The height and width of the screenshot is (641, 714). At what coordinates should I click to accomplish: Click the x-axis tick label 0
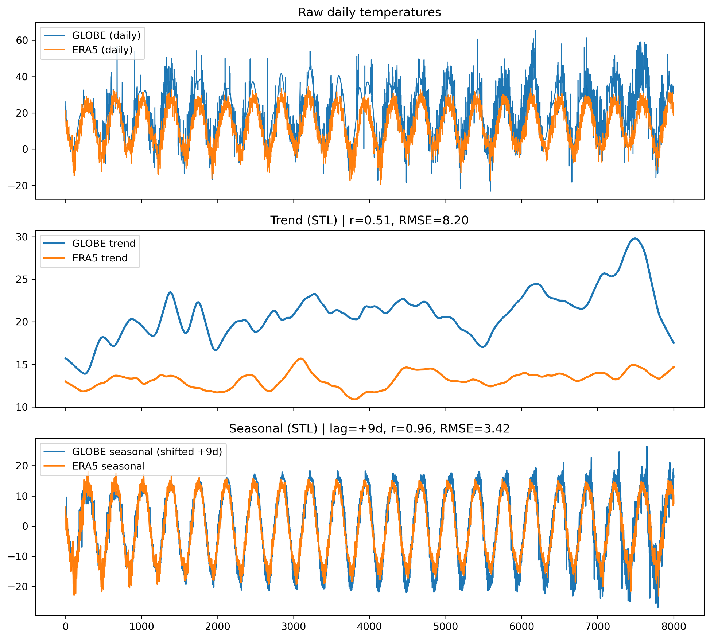tap(66, 626)
